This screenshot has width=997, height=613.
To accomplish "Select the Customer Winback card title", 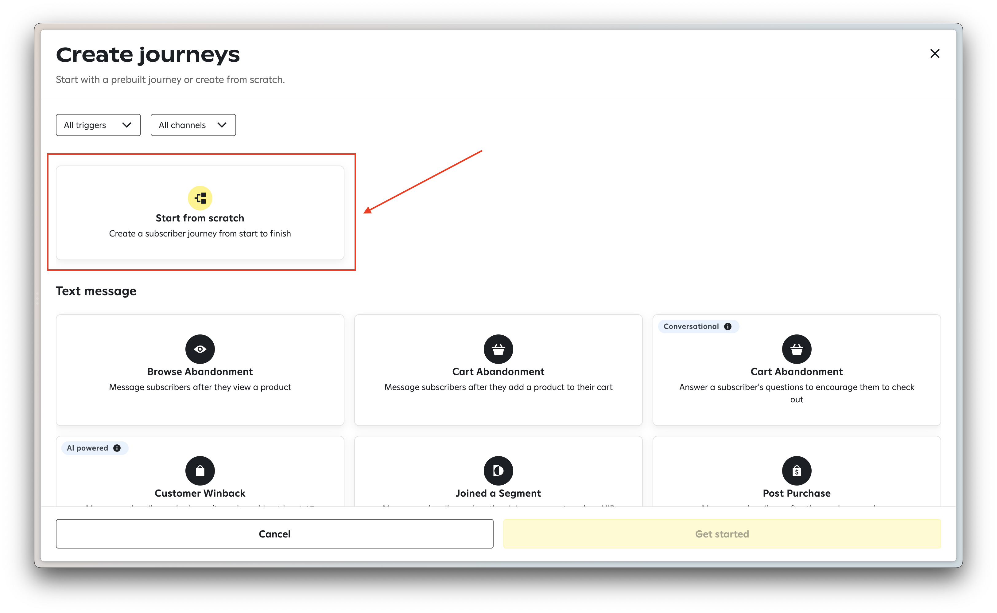I will [200, 494].
